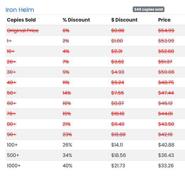The height and width of the screenshot is (177, 185).
Task: Click the struck-through $54.99 price
Action: [166, 30]
